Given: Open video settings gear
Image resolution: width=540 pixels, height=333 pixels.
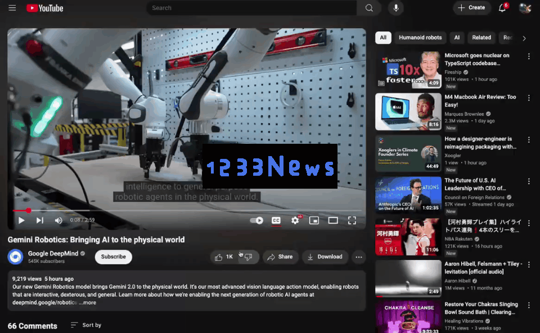Looking at the screenshot, I should (295, 220).
